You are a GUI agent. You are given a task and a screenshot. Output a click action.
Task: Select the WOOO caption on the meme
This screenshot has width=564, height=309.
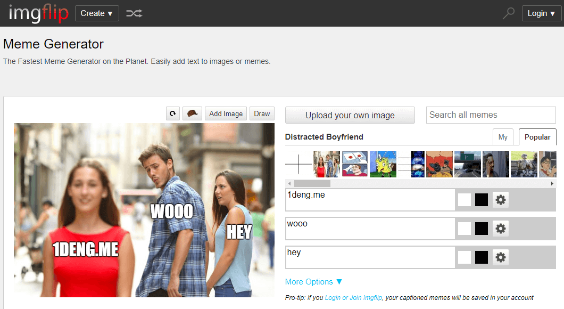[171, 212]
